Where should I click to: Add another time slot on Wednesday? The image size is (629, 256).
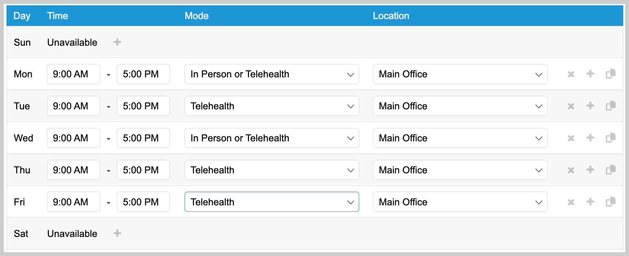590,138
